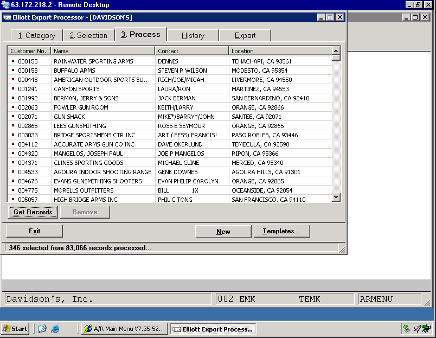
Task: Open the Internet Explorer quick launch icon
Action: (x=55, y=329)
